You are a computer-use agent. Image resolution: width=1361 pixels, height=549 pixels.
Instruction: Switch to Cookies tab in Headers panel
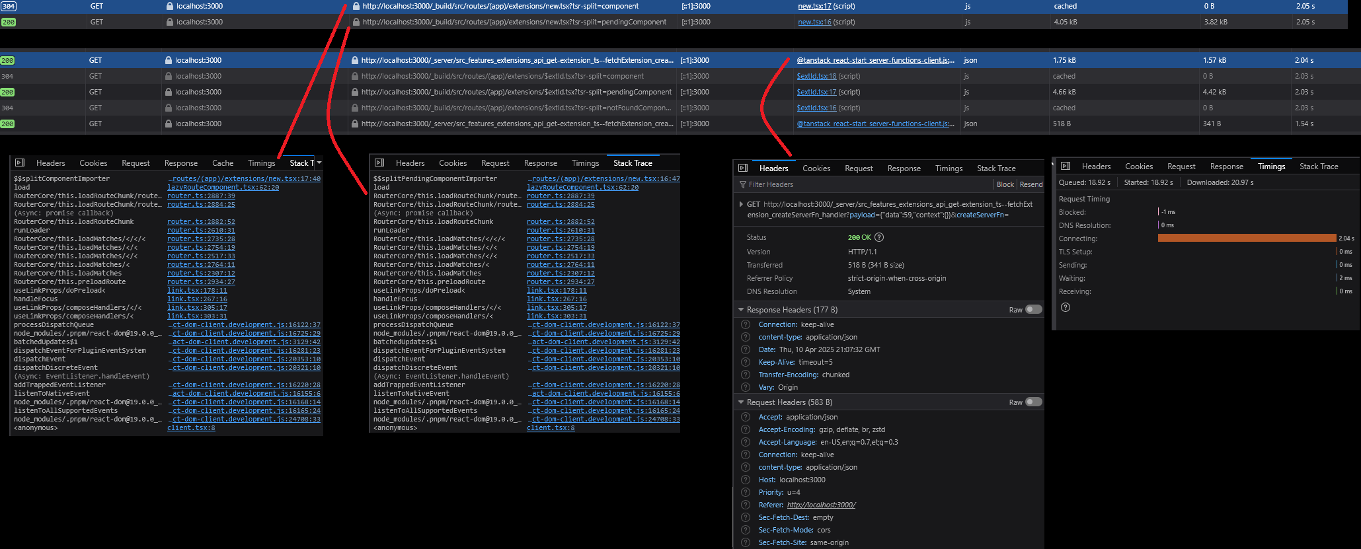(816, 168)
